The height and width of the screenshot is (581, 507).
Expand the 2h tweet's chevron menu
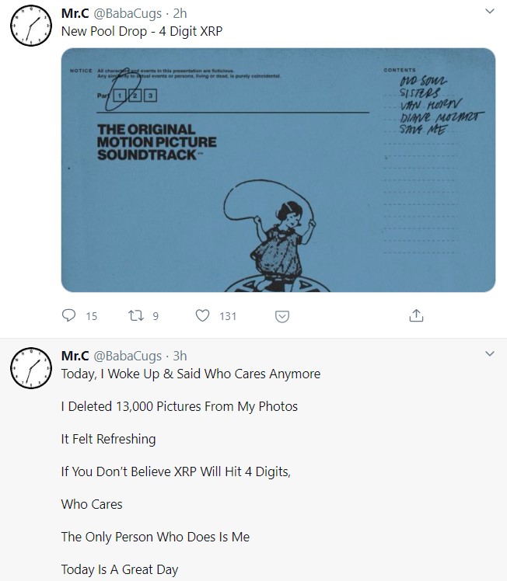click(x=489, y=12)
